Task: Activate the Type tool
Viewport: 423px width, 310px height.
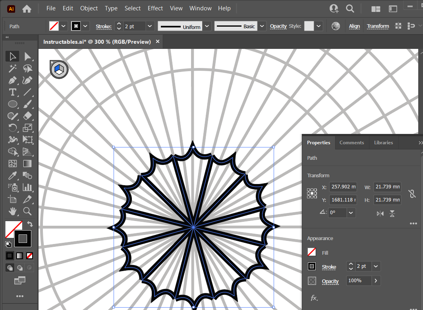Action: [13, 92]
